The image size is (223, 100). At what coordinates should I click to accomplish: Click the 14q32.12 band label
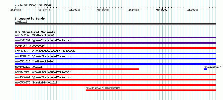click(x=21, y=22)
